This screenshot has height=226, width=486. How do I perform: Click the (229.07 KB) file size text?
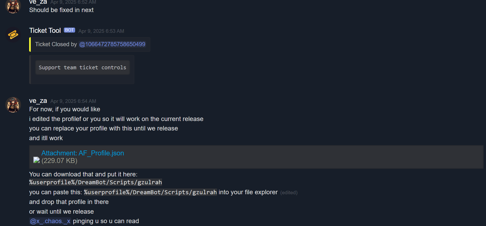pos(59,161)
